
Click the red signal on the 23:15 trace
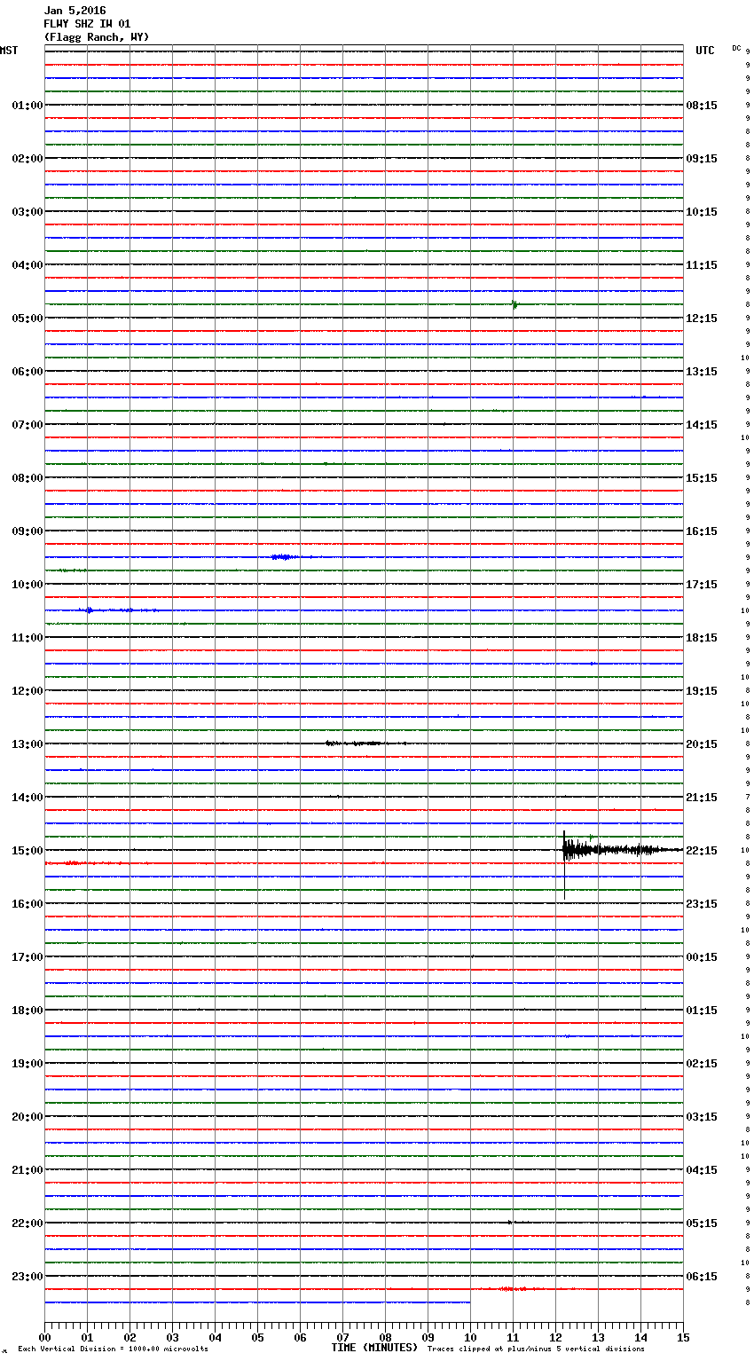point(514,1289)
